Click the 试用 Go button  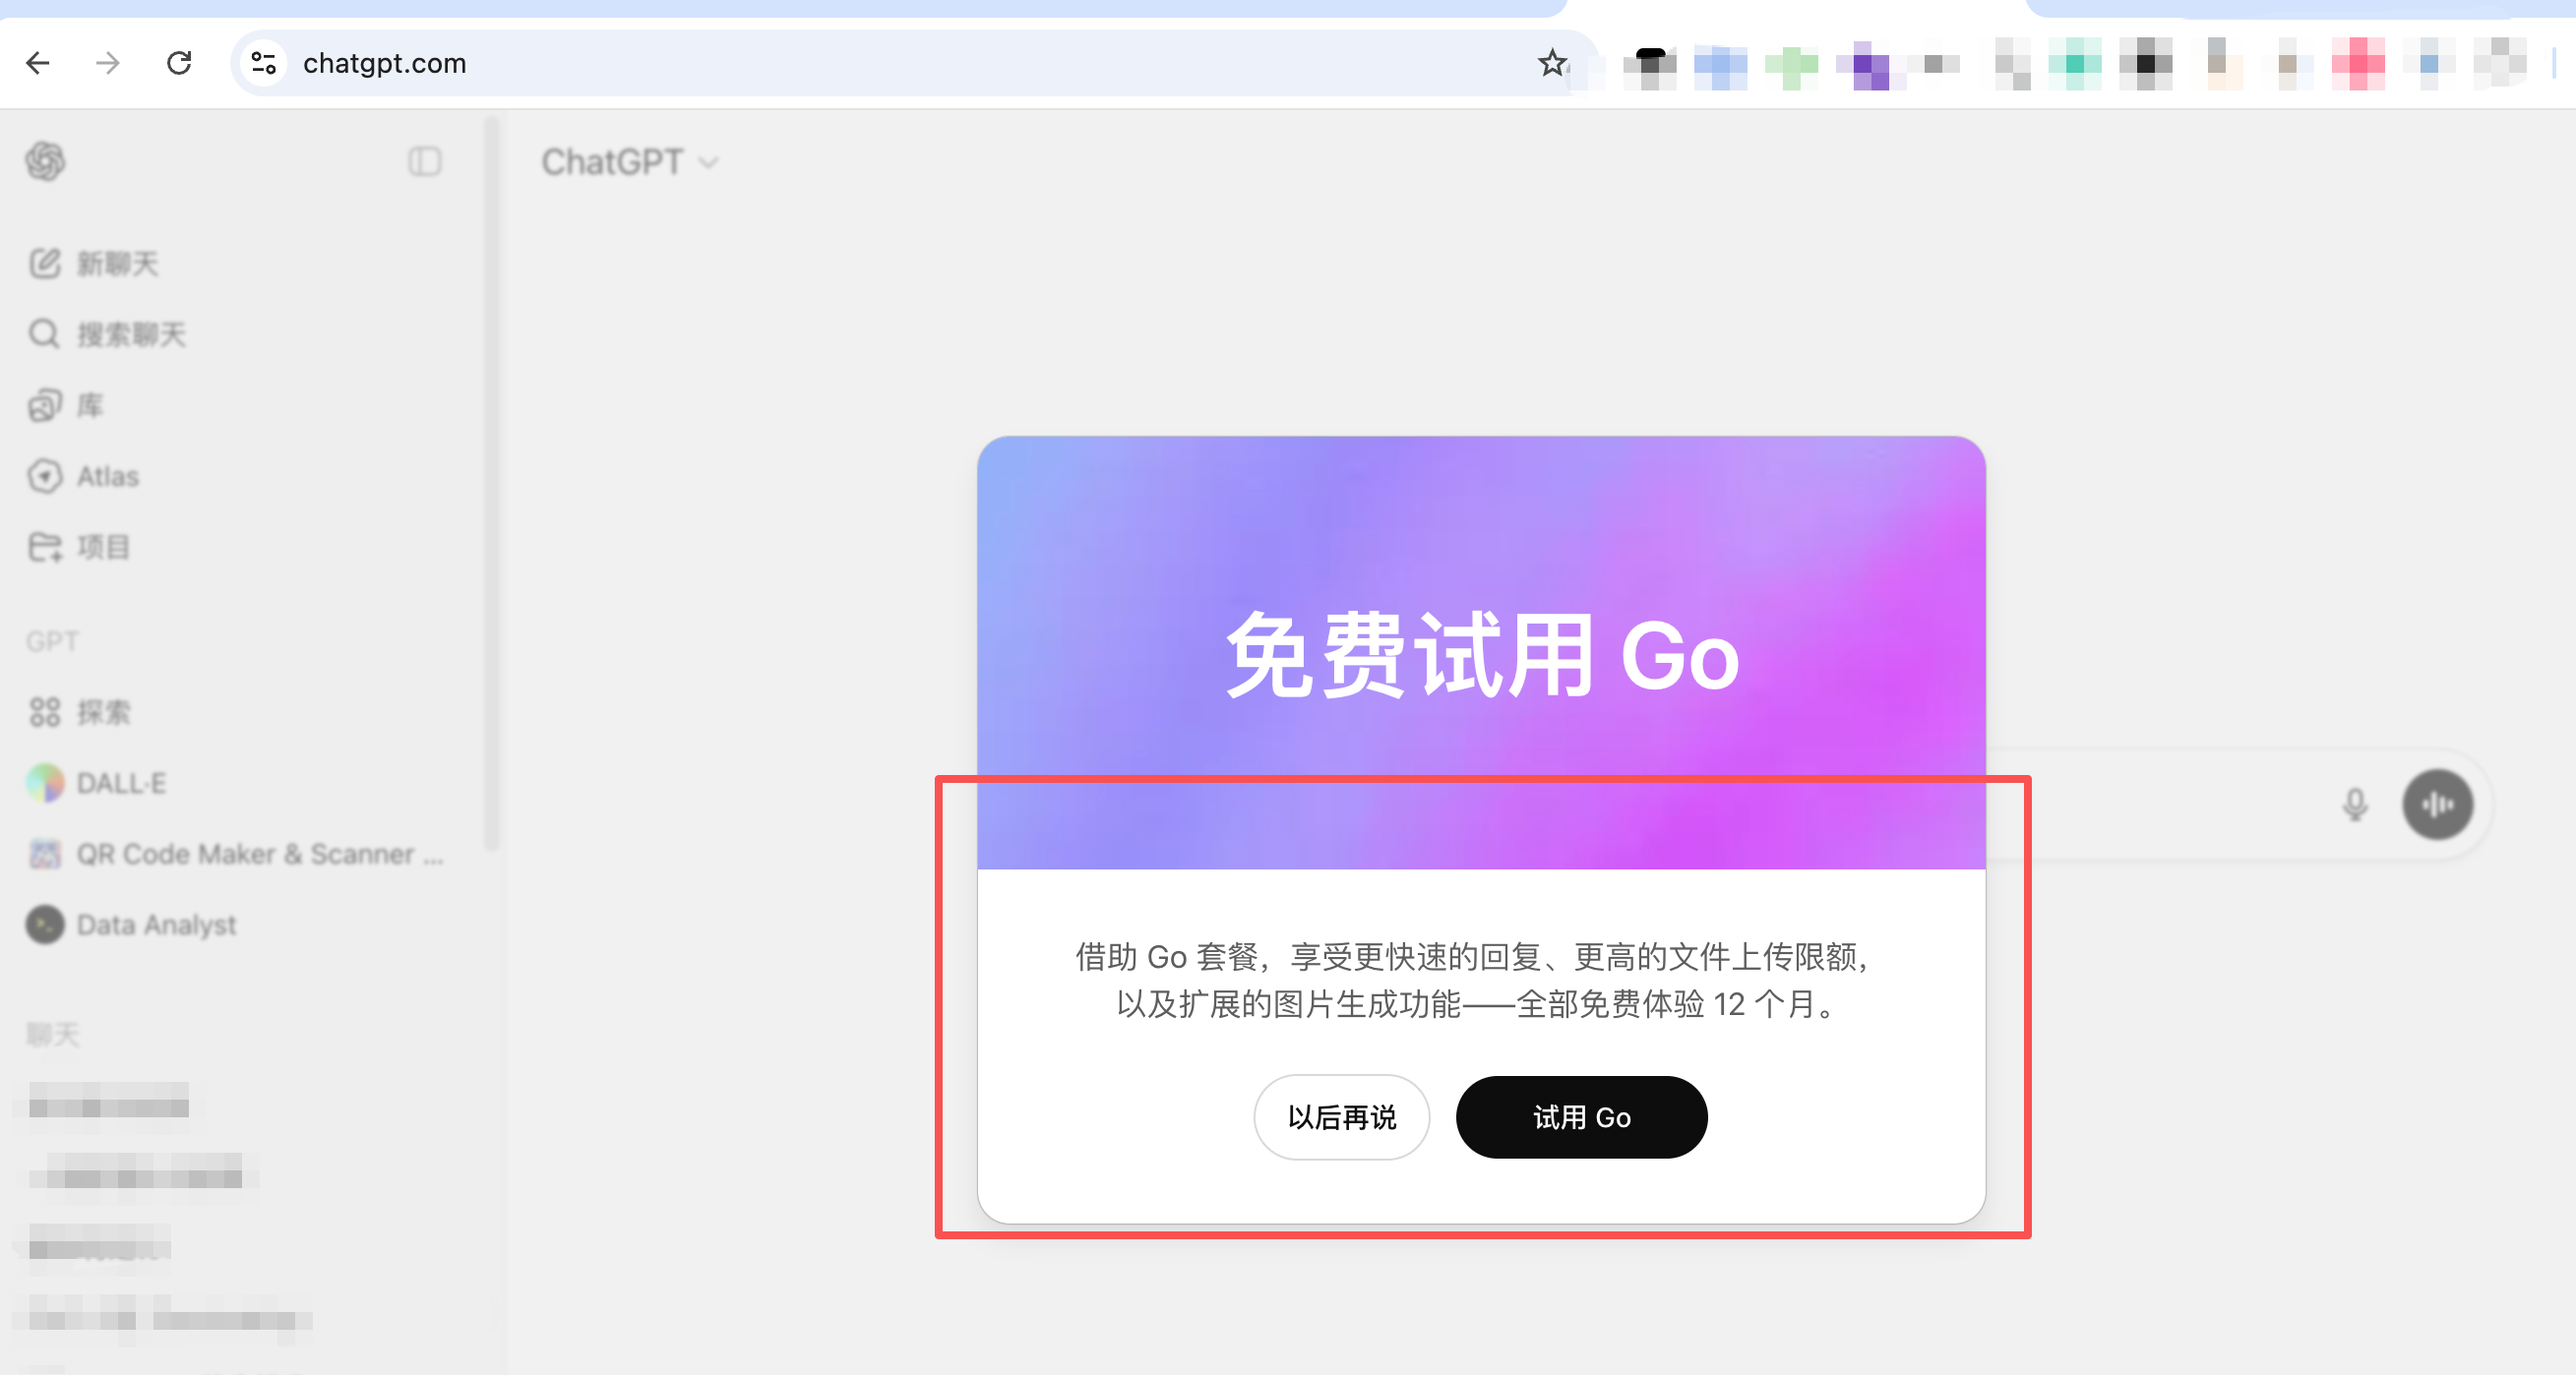click(1581, 1117)
